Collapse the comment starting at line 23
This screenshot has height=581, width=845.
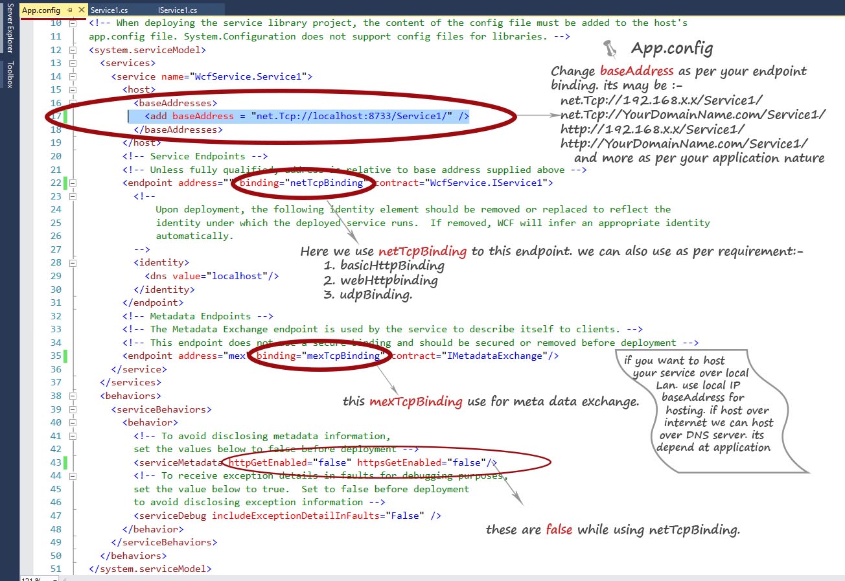tap(73, 196)
